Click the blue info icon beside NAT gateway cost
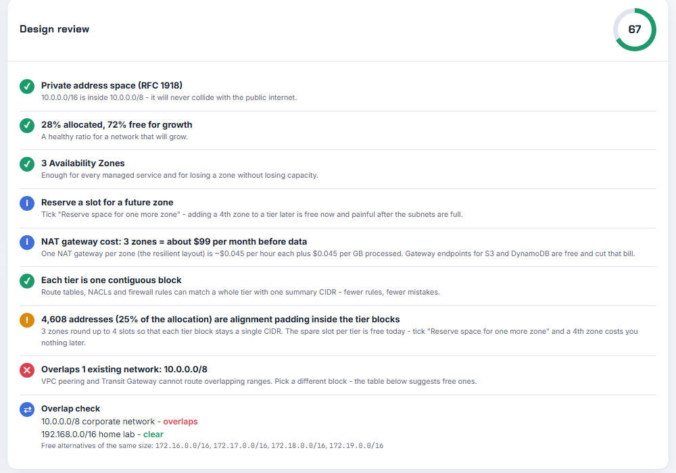Screen dimensions: 676x473 (x=27, y=242)
